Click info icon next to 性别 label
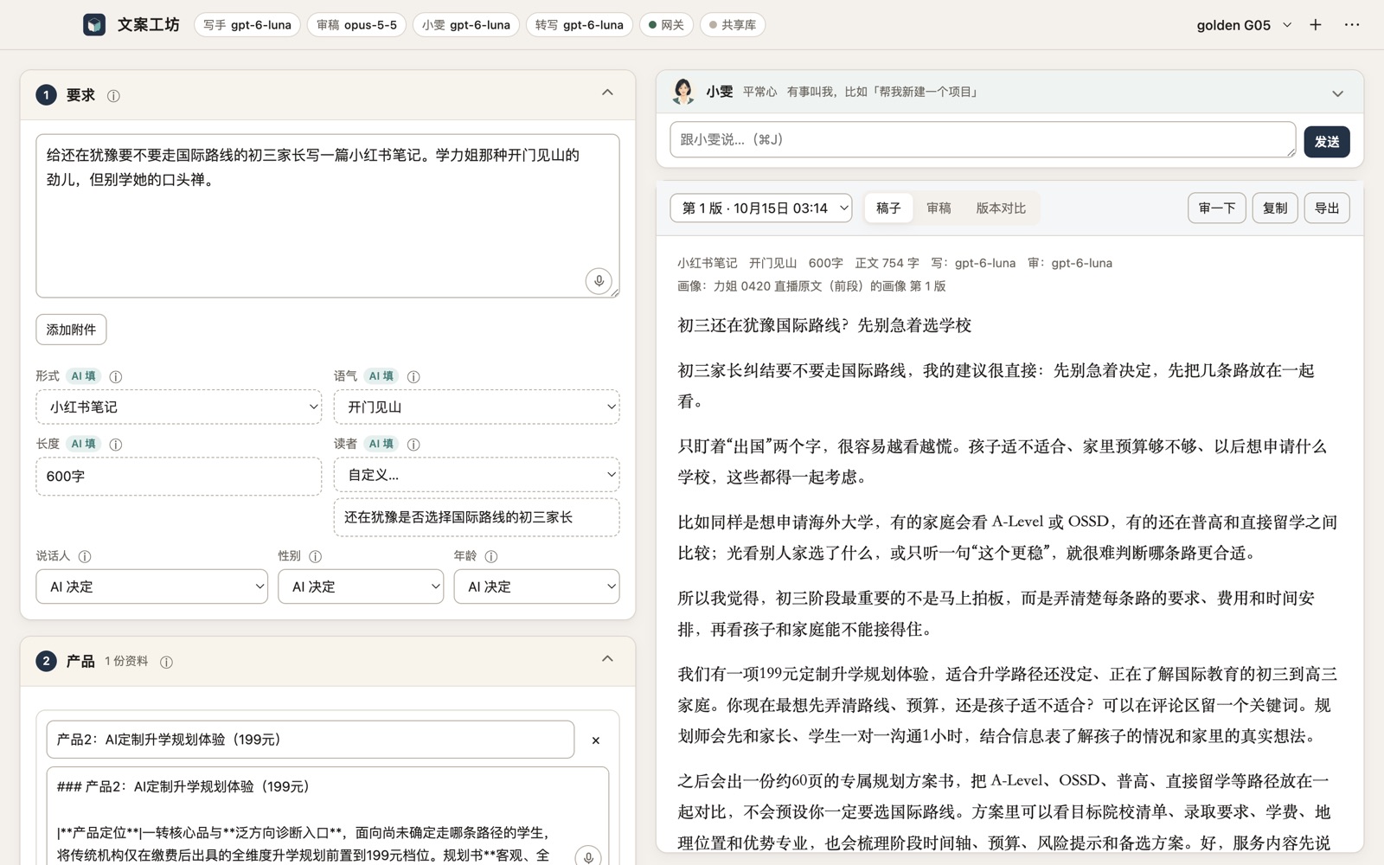Viewport: 1384px width, 865px height. 316,556
